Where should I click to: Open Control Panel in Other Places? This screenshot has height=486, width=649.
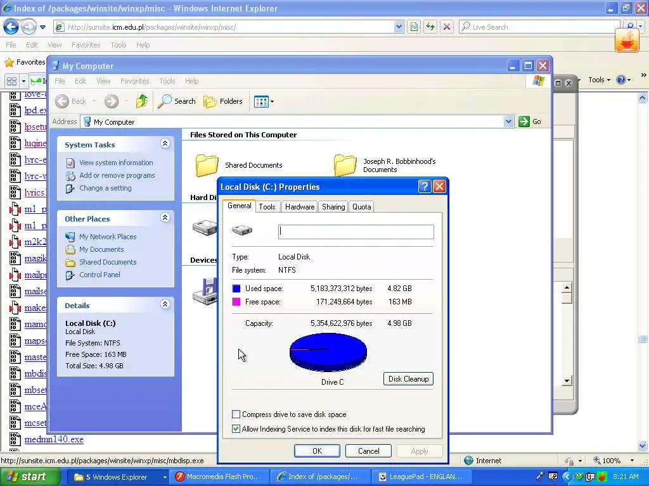pyautogui.click(x=100, y=275)
